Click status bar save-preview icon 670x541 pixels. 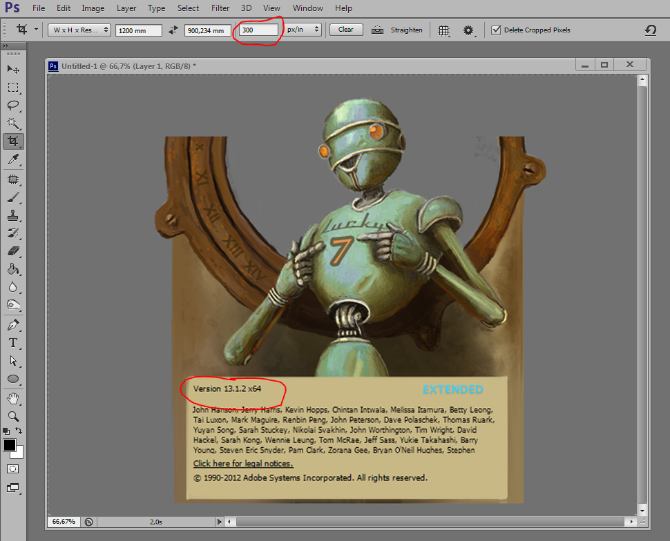coord(88,522)
